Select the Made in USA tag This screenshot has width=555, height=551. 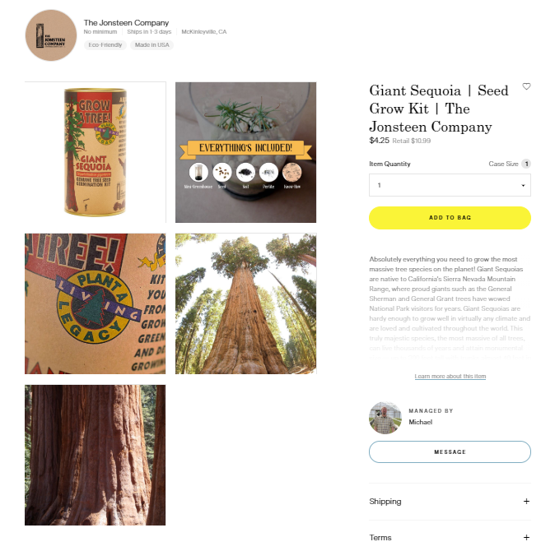pos(152,45)
